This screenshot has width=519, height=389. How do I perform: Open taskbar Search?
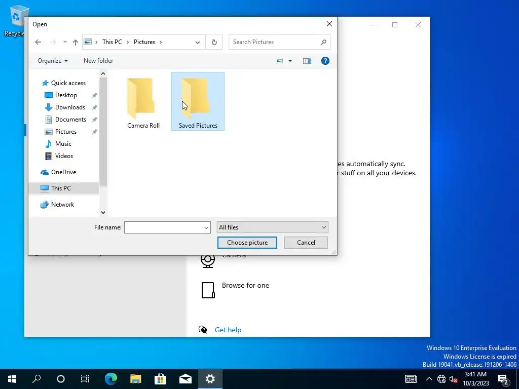click(36, 379)
